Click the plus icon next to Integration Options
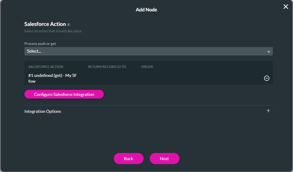 click(x=268, y=111)
